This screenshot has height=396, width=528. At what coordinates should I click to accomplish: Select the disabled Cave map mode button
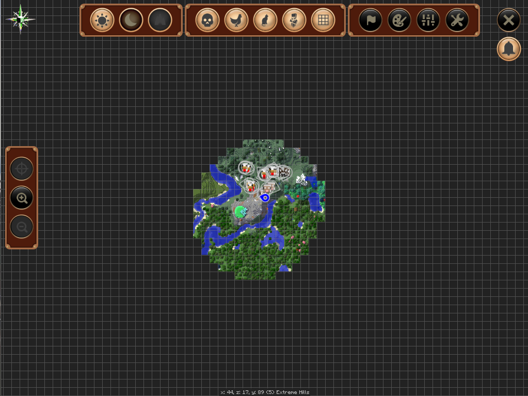160,20
